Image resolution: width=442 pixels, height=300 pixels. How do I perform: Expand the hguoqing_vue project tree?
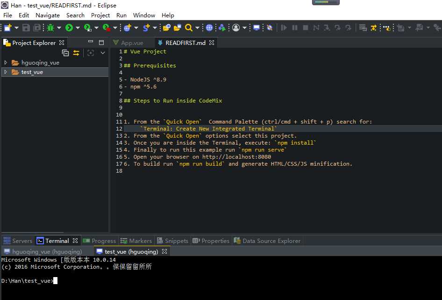6,63
